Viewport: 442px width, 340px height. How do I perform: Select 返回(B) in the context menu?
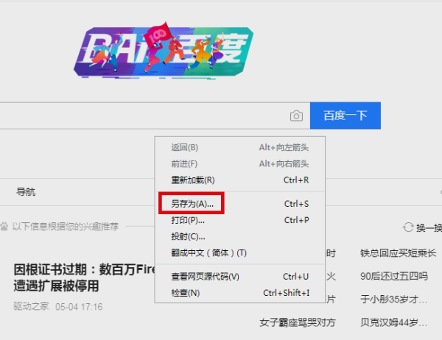[240, 147]
